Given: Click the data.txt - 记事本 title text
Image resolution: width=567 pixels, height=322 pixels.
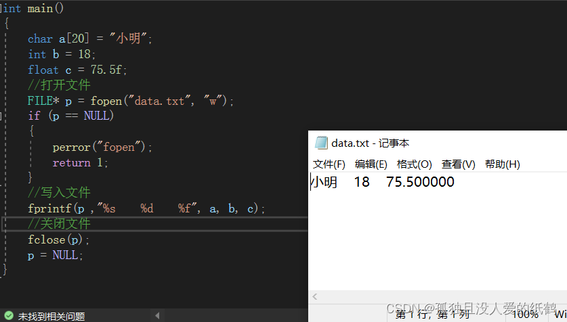Looking at the screenshot, I should click(371, 143).
